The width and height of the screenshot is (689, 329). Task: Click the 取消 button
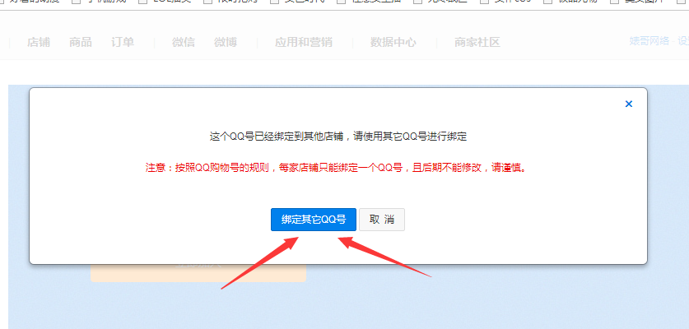[382, 220]
